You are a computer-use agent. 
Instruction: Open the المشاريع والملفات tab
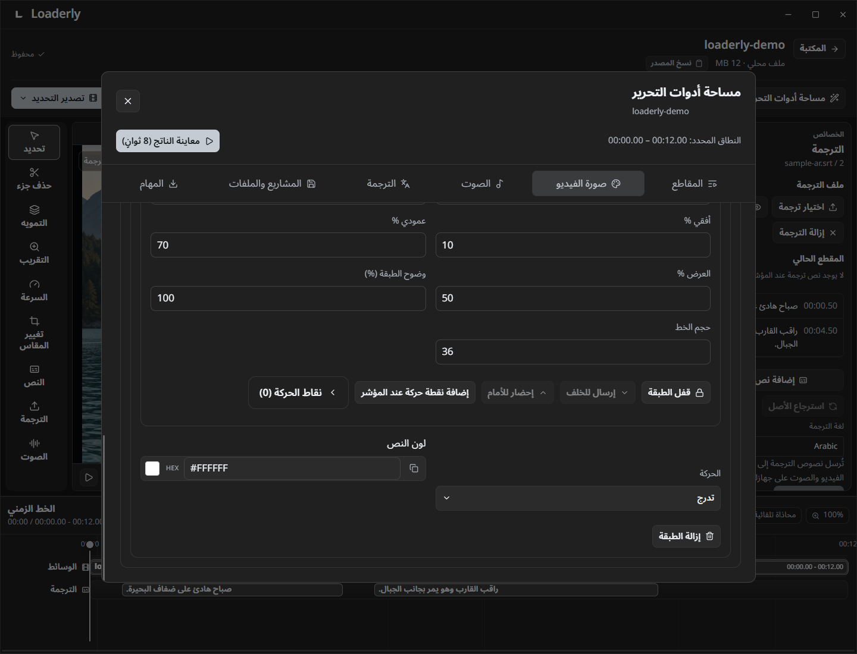pos(272,184)
